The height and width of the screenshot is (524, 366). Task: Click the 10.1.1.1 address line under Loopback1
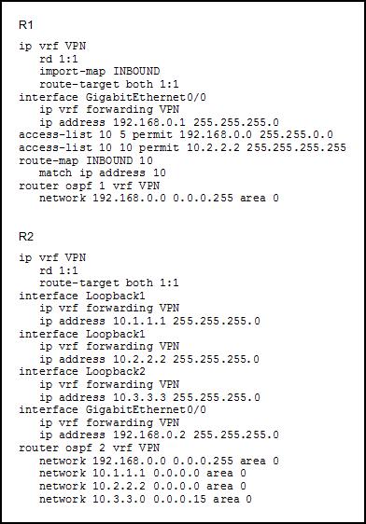coord(149,321)
